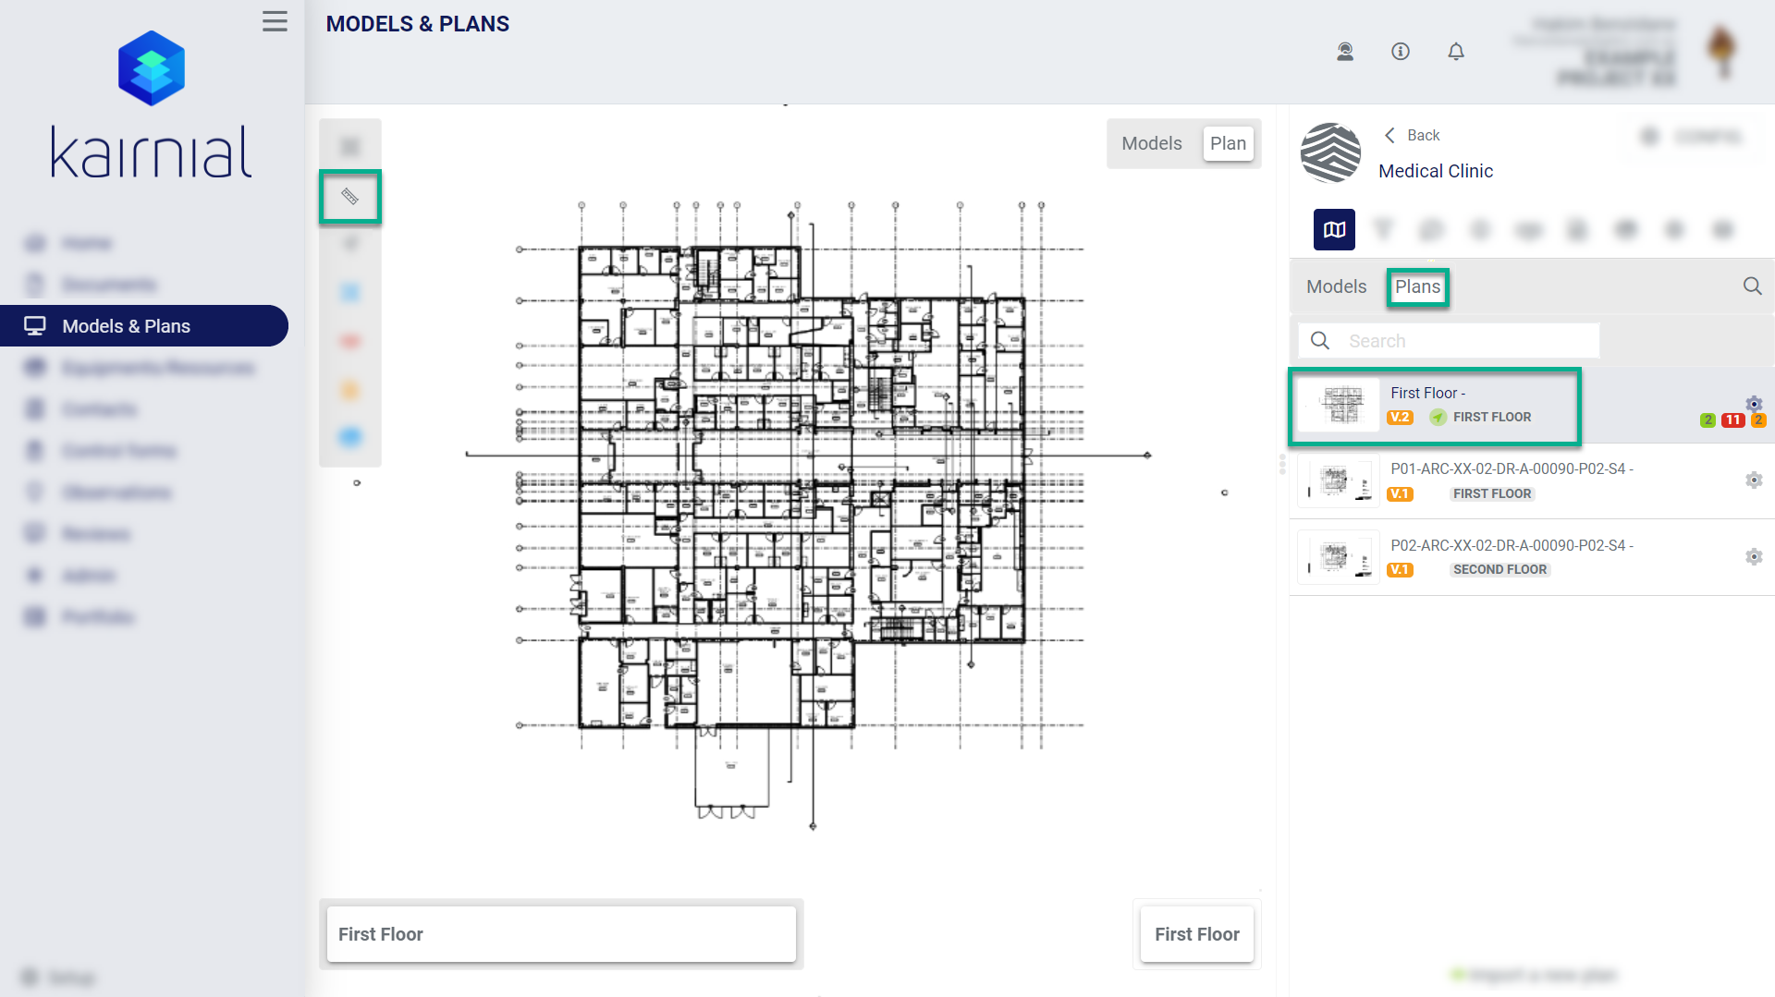Click the map plans icon
Screen dimensions: 1775x997
click(x=1334, y=230)
